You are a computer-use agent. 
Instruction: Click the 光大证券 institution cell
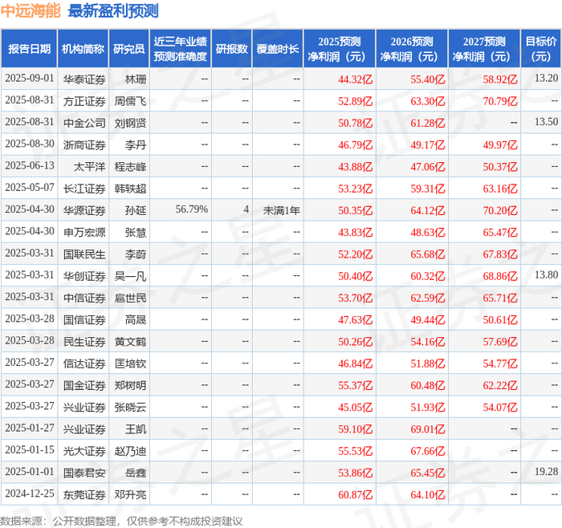coord(84,451)
